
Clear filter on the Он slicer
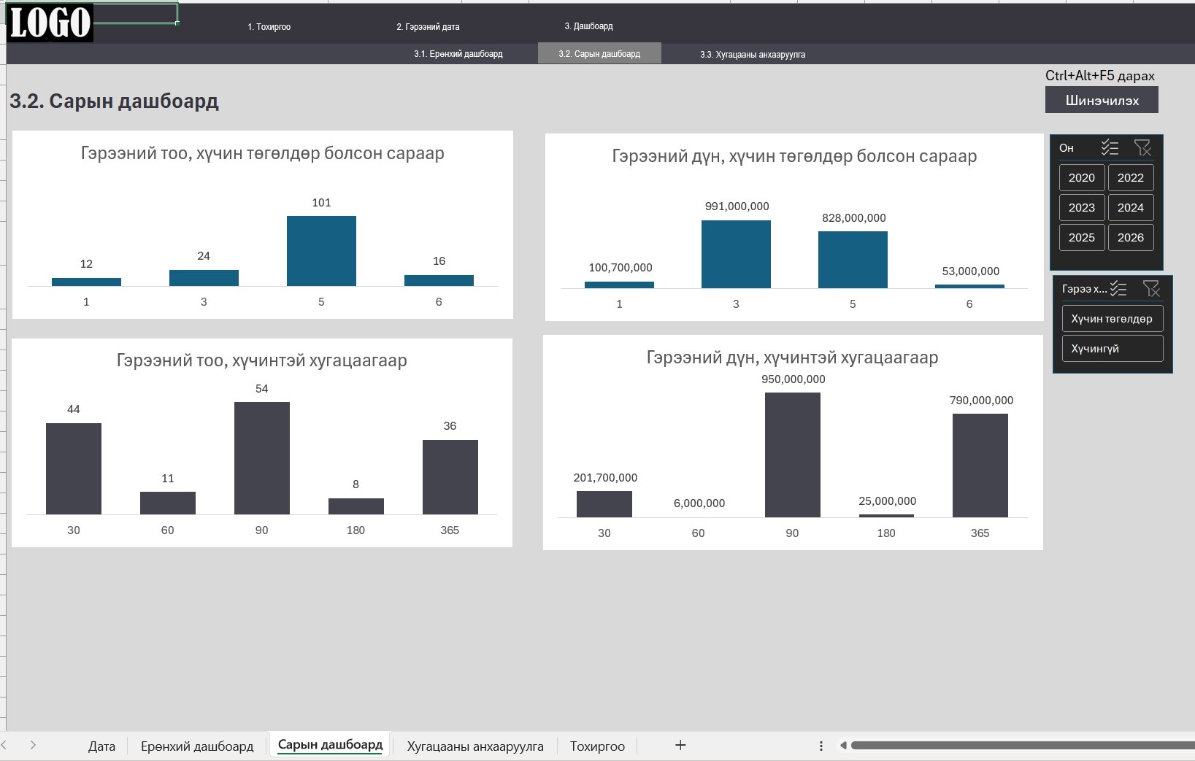(x=1142, y=148)
